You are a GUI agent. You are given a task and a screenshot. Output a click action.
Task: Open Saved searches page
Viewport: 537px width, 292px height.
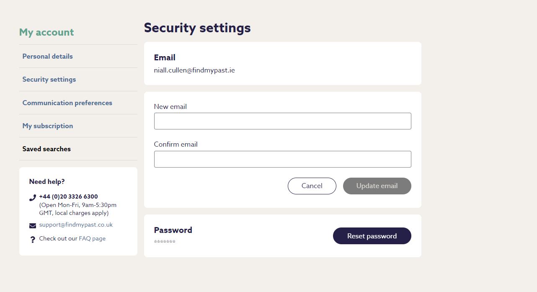(46, 149)
